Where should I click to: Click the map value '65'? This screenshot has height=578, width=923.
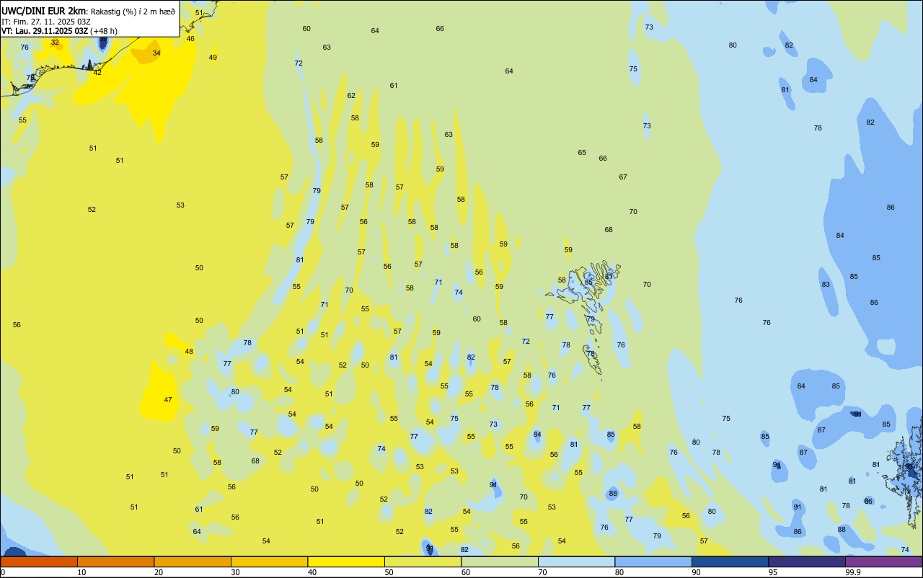pos(582,153)
